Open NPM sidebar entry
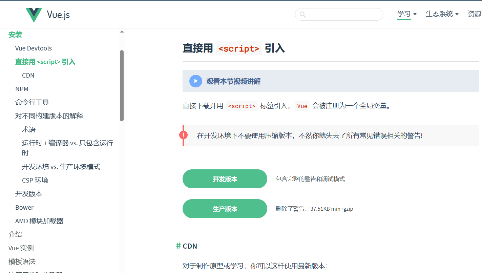Image resolution: width=482 pixels, height=273 pixels. 22,89
